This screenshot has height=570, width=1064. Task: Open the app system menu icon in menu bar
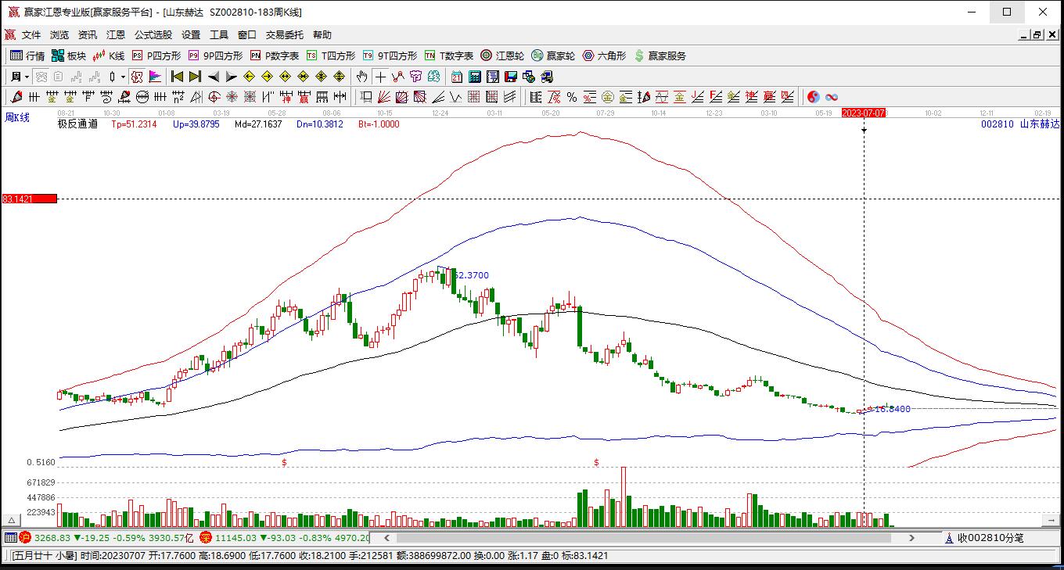[10, 34]
